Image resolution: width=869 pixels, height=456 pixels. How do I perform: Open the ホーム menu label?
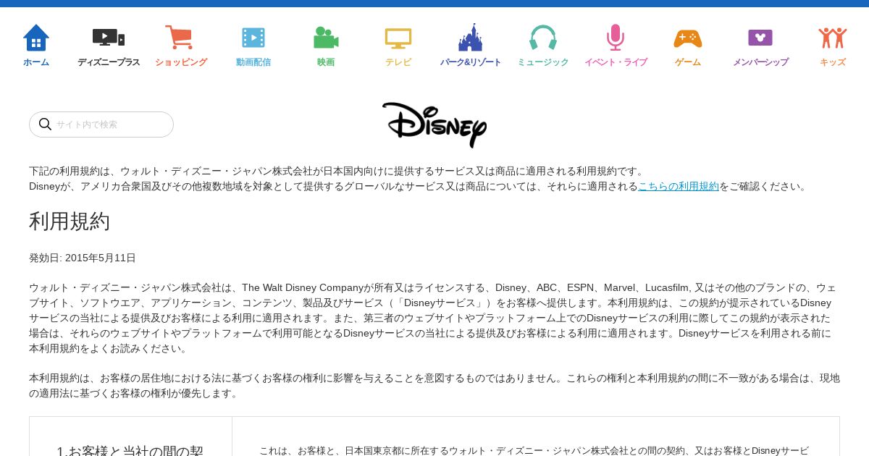[36, 62]
